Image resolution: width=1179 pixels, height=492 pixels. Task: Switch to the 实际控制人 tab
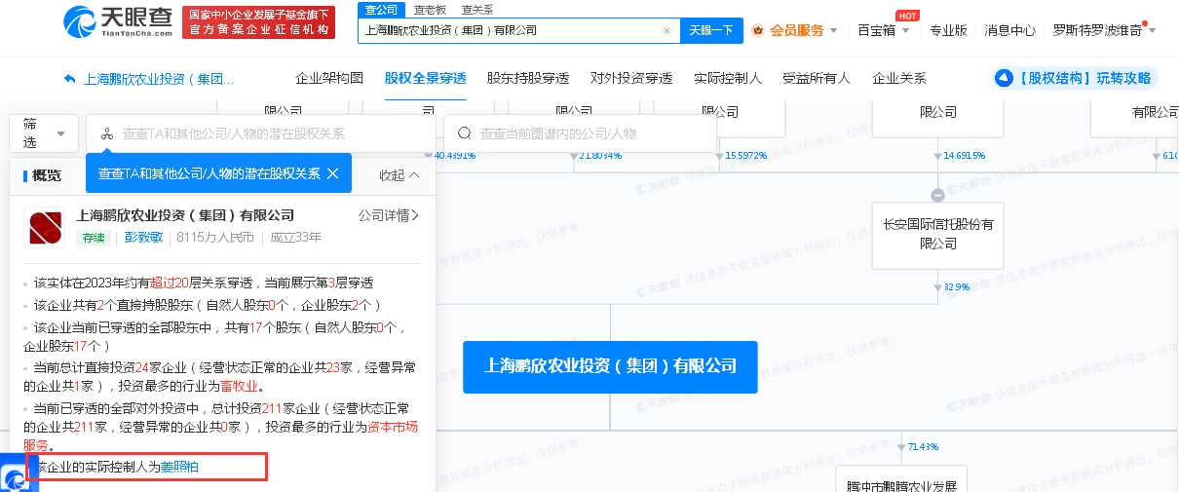pyautogui.click(x=727, y=78)
